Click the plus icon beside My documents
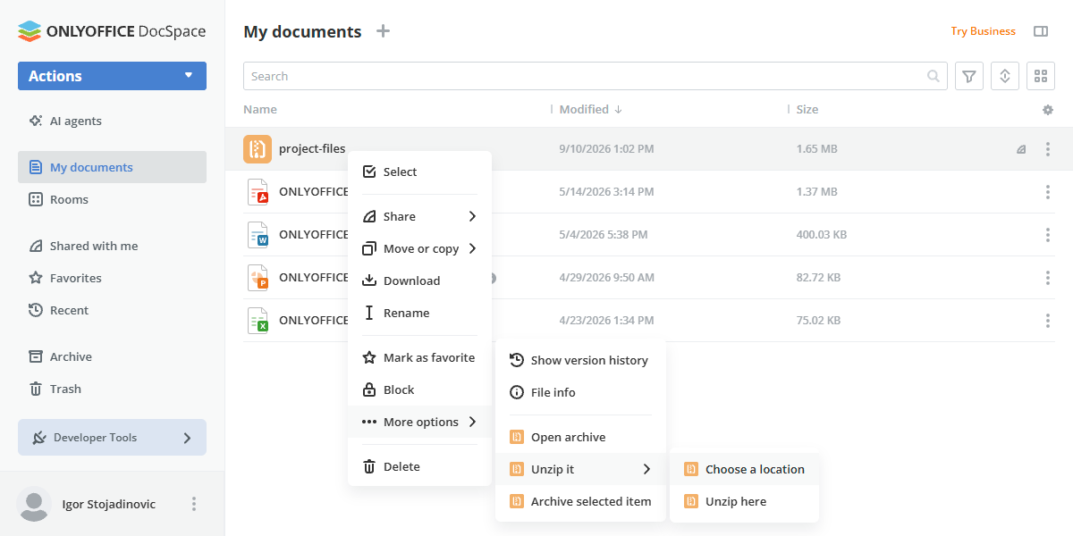This screenshot has width=1073, height=536. pos(383,31)
